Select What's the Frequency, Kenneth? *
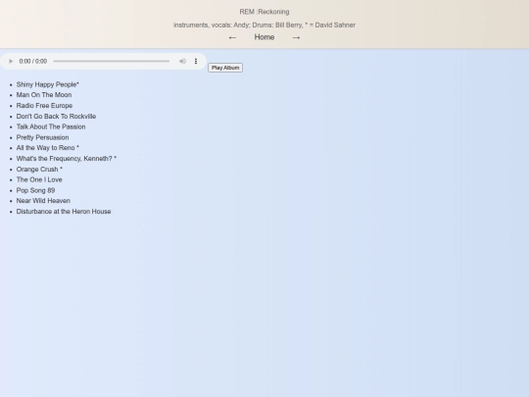529x397 pixels. point(67,159)
